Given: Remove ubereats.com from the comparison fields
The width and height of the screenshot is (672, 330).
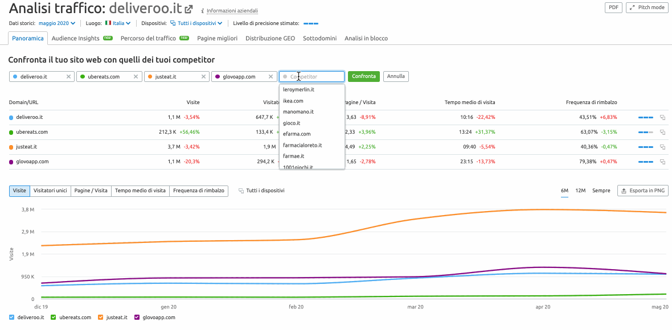Looking at the screenshot, I should coord(136,77).
